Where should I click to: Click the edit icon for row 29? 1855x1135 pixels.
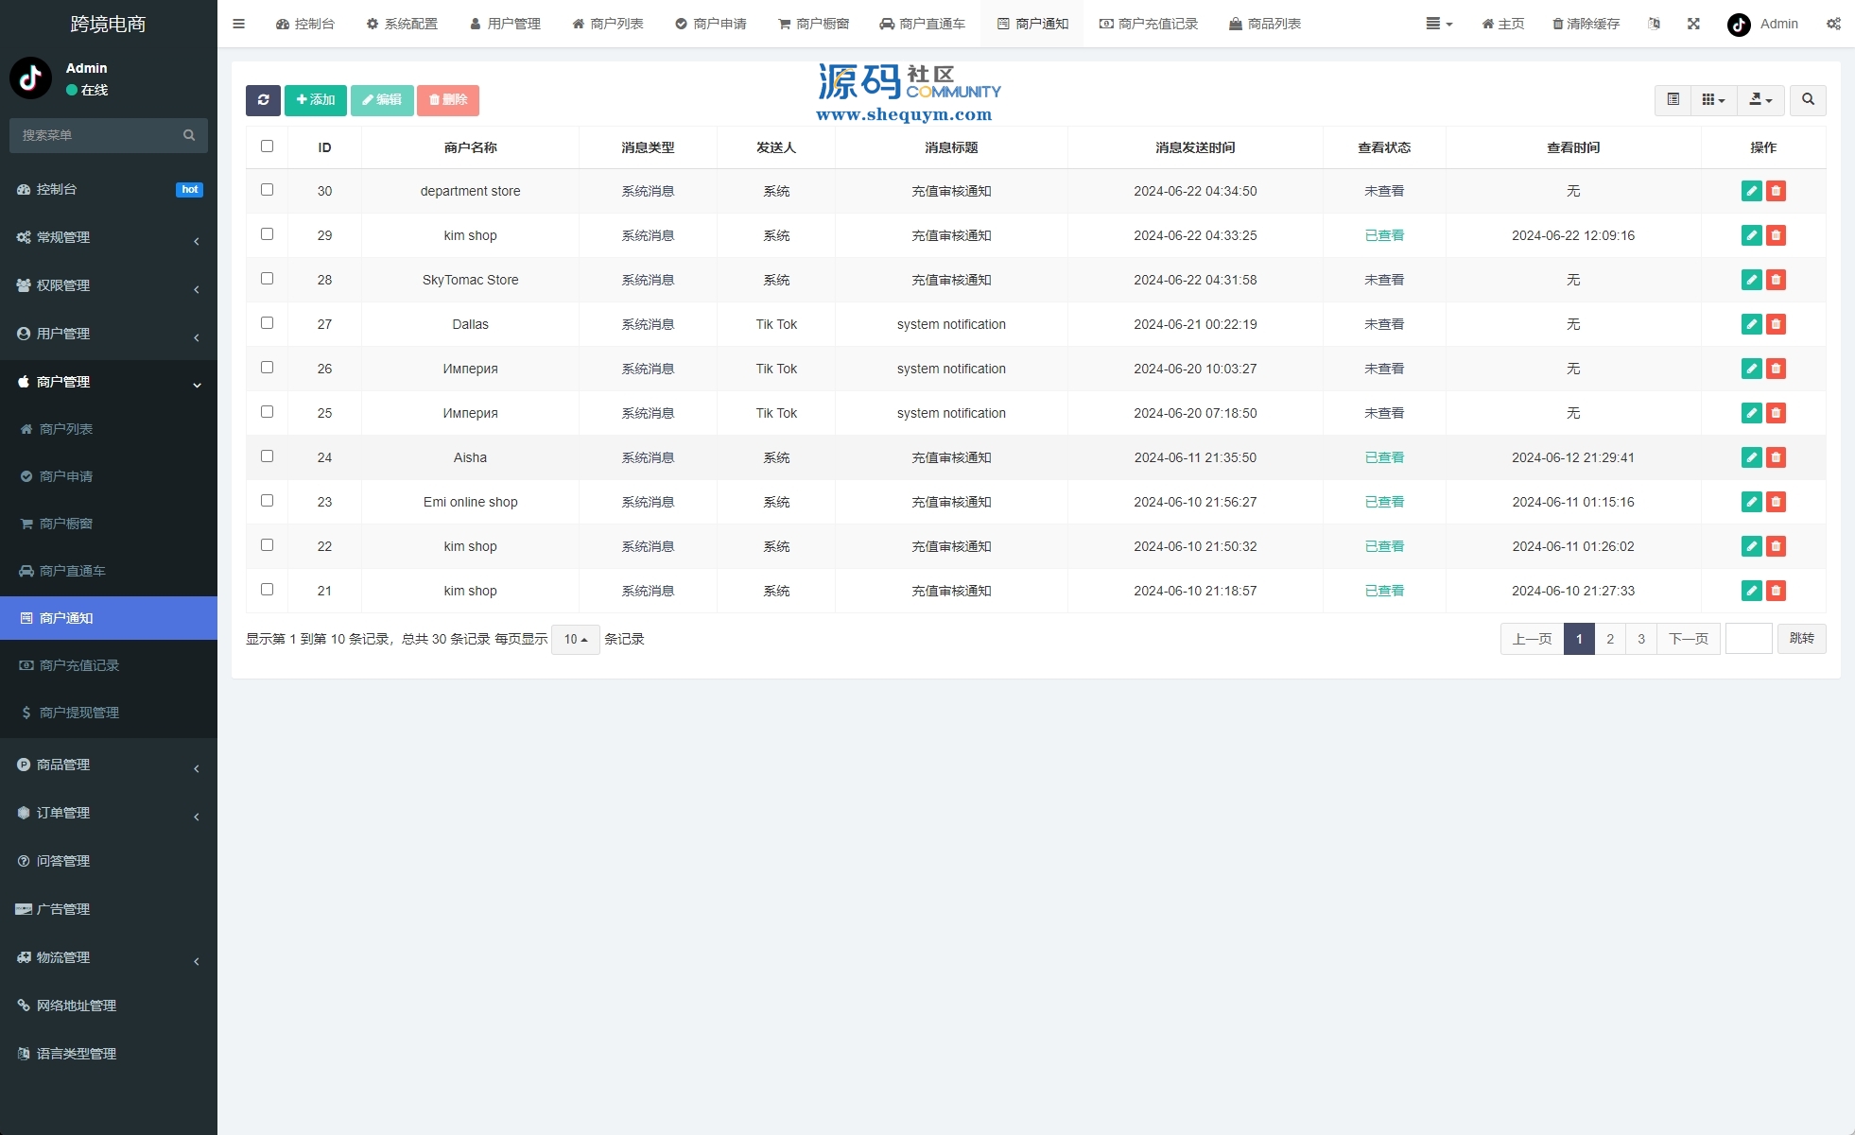tap(1751, 235)
